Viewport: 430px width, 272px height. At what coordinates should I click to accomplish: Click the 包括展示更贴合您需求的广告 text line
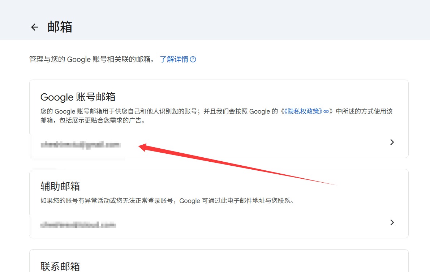click(93, 121)
